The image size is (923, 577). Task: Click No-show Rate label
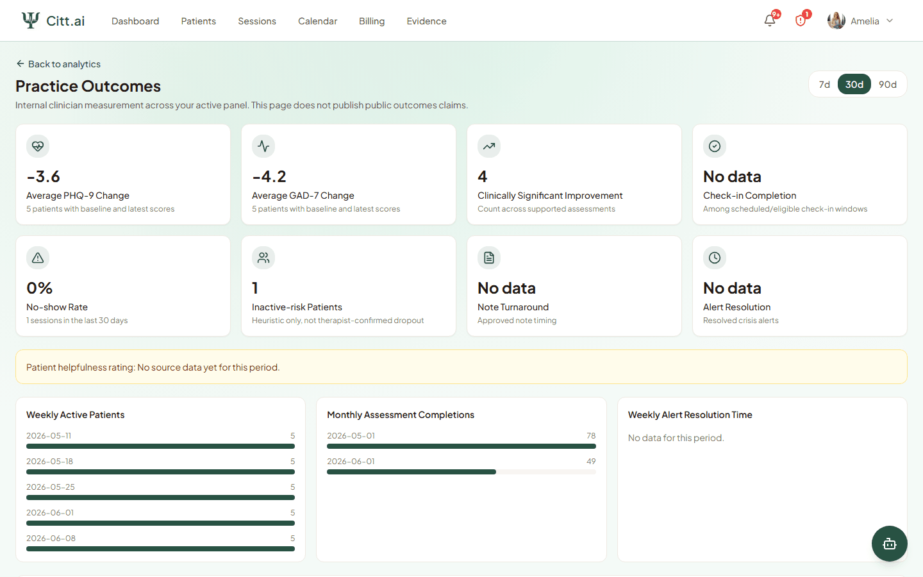[x=57, y=307]
